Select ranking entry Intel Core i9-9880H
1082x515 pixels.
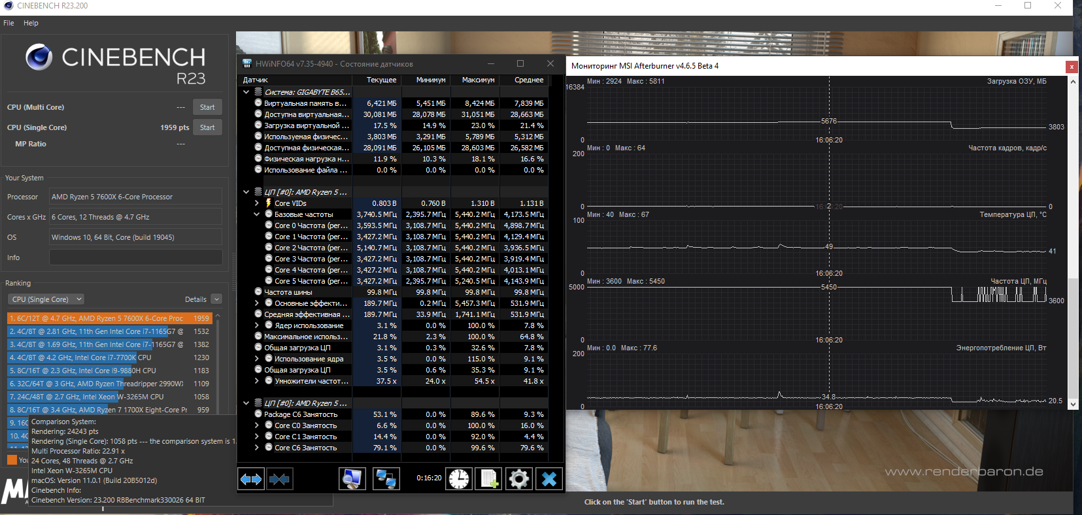[109, 371]
